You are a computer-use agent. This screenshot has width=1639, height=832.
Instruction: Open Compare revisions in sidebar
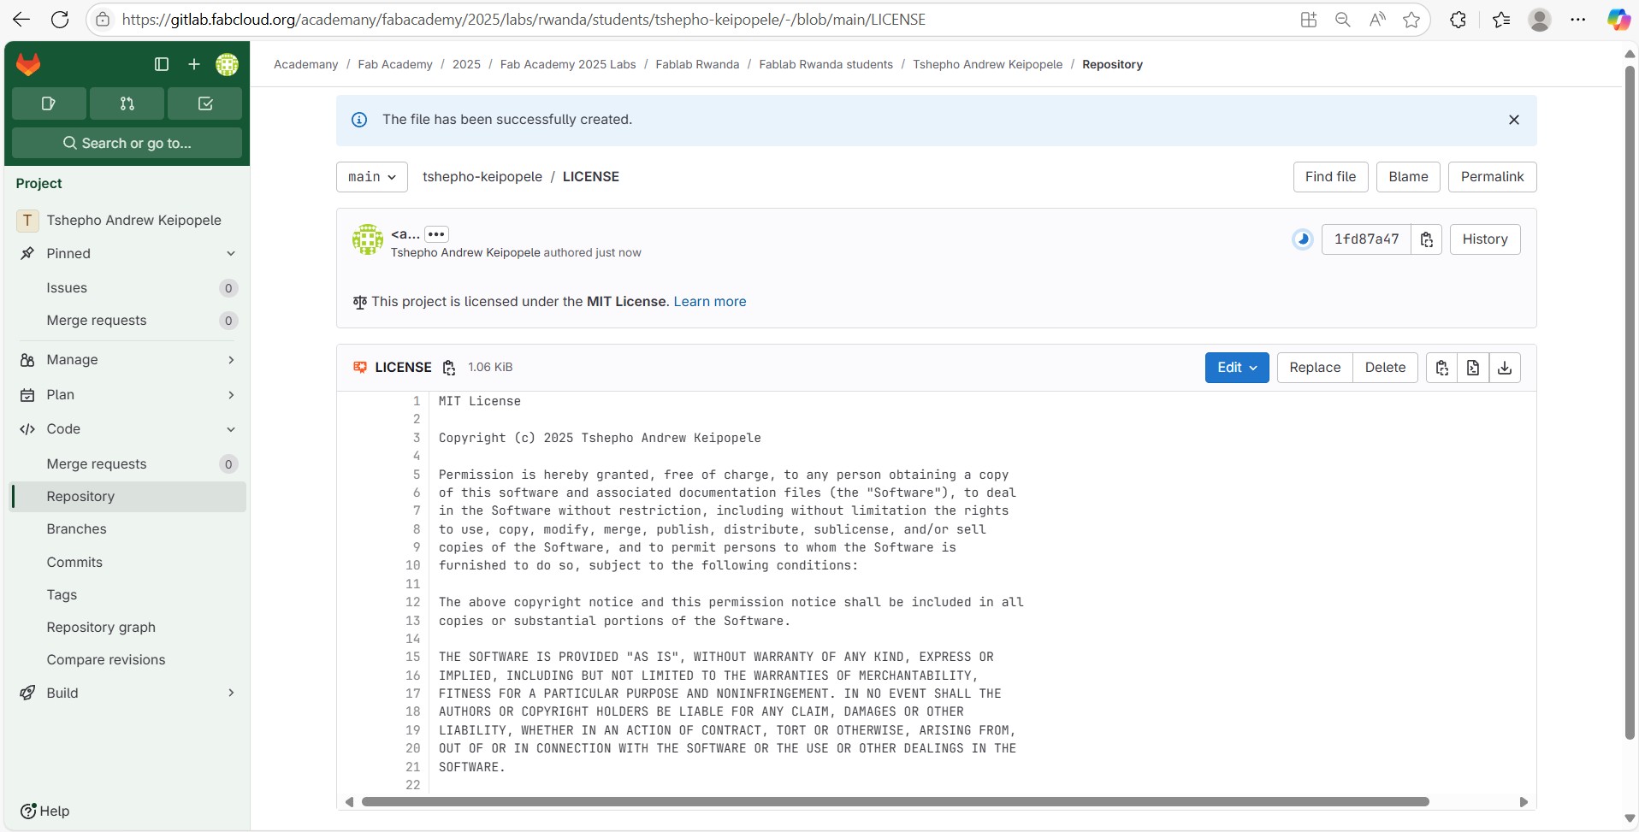[128, 660]
